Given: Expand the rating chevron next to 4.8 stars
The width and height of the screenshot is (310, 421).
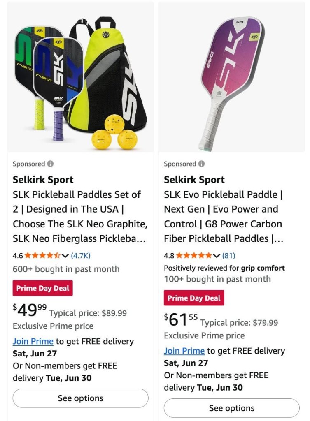Looking at the screenshot, I should click(216, 256).
